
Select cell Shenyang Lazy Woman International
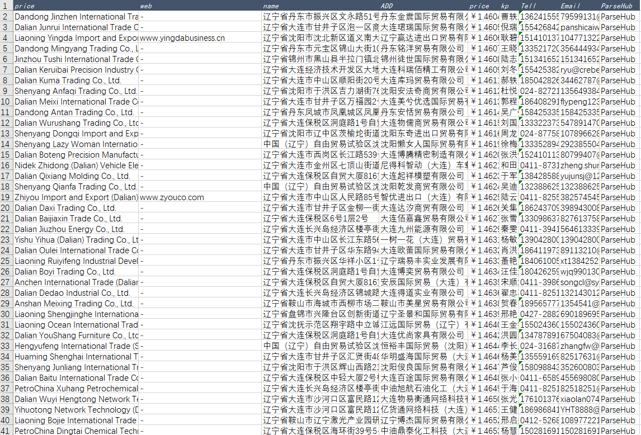click(x=76, y=144)
